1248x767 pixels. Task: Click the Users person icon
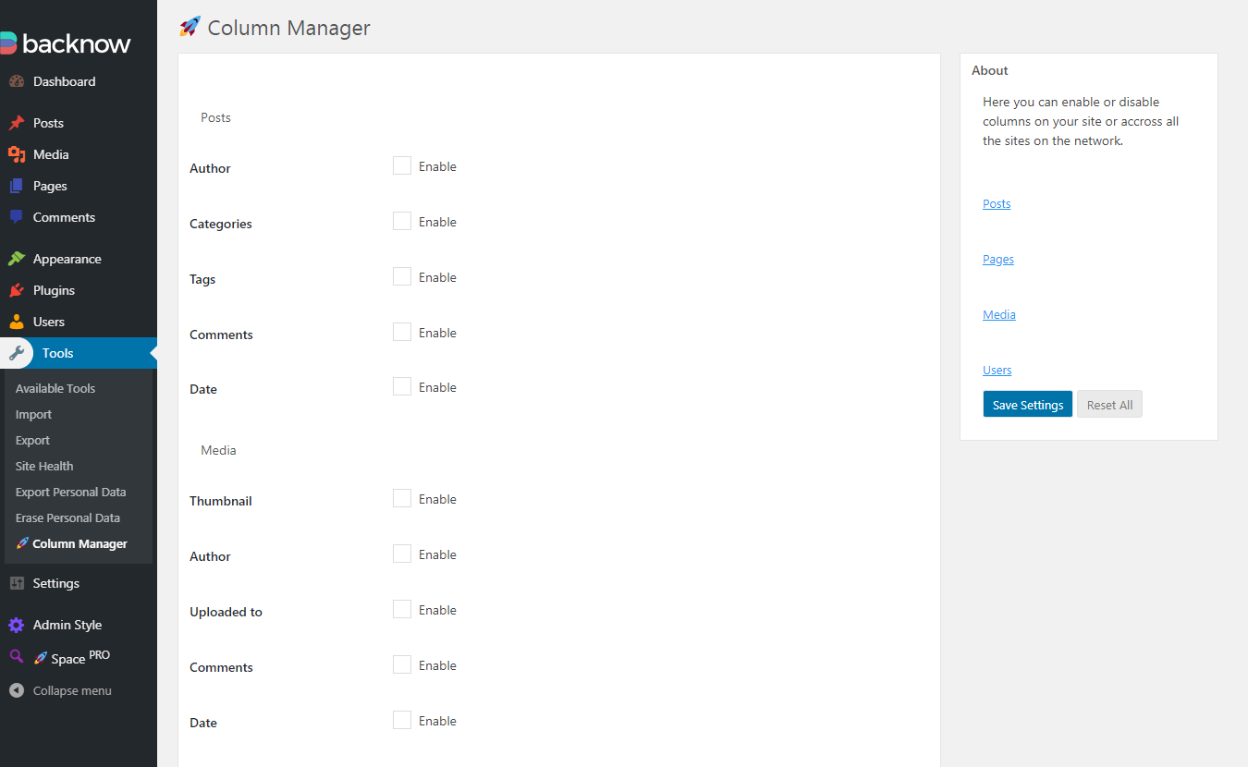[16, 322]
